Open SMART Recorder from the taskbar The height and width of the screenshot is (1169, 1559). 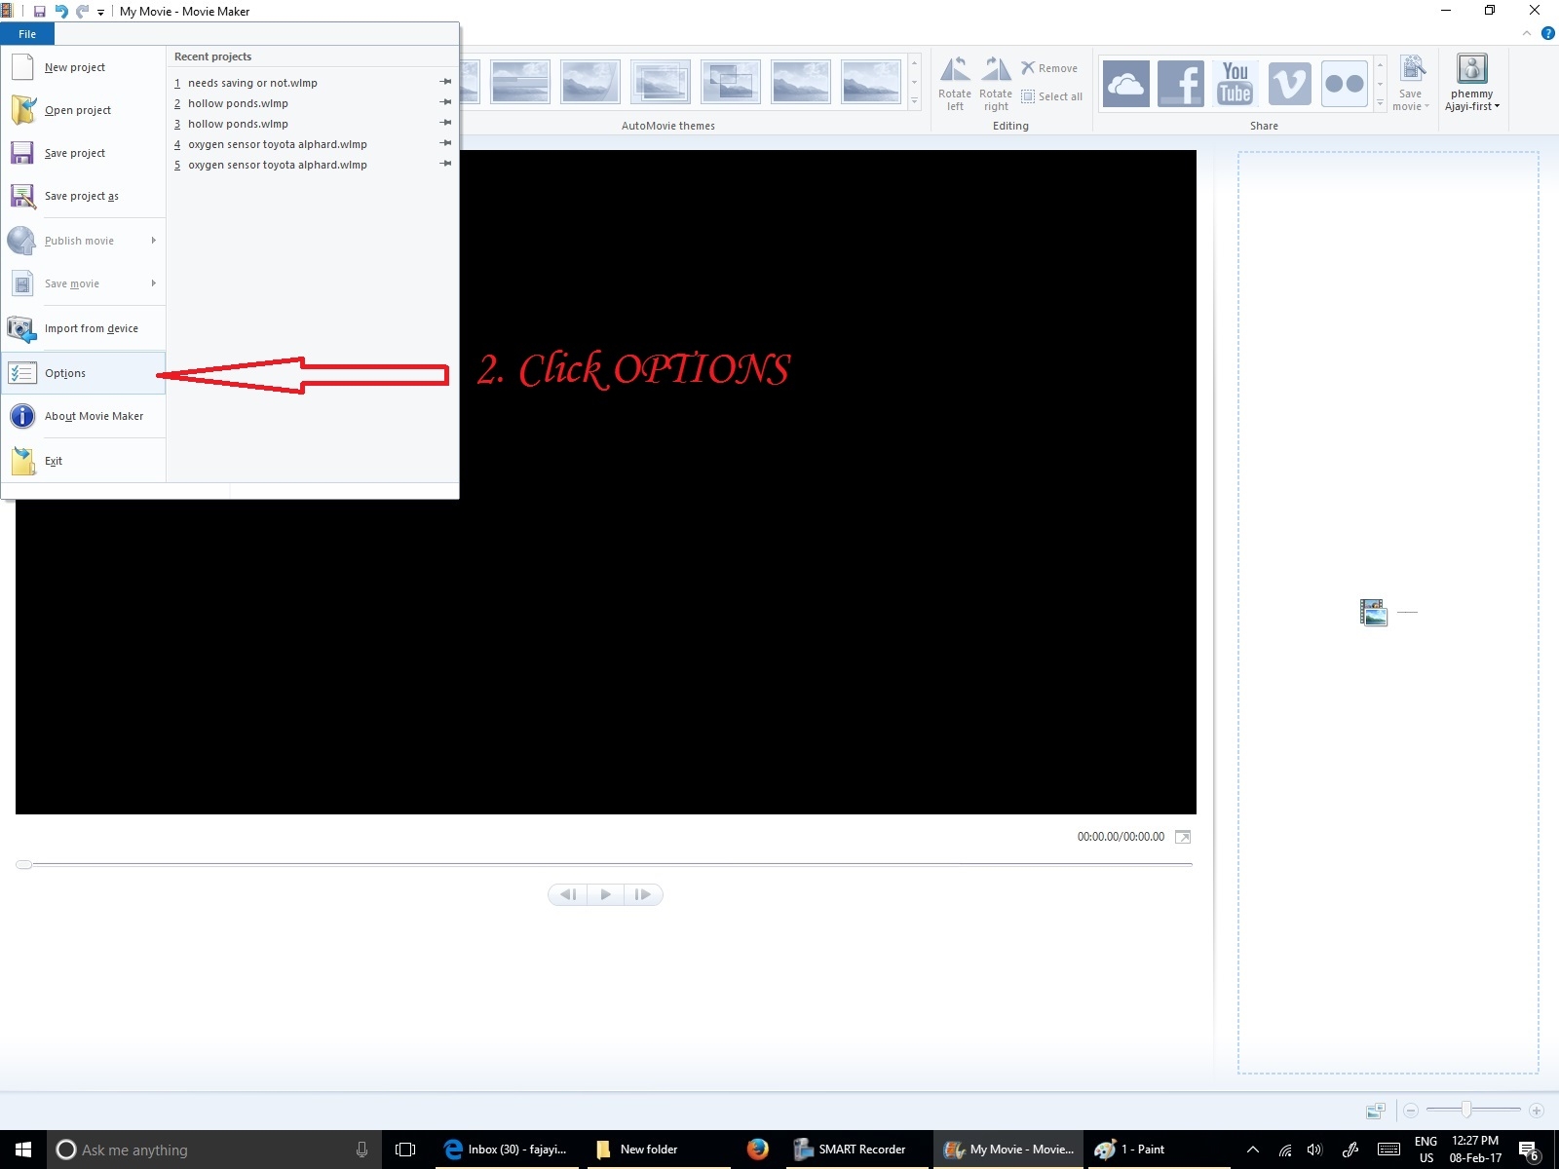click(850, 1150)
